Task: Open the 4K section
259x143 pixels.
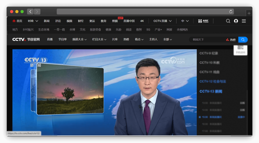Action: (142, 21)
